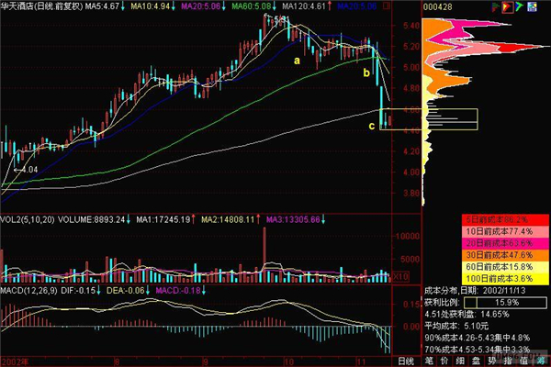Click the month 10 time axis marker
The height and width of the screenshot is (367, 551).
click(x=289, y=361)
